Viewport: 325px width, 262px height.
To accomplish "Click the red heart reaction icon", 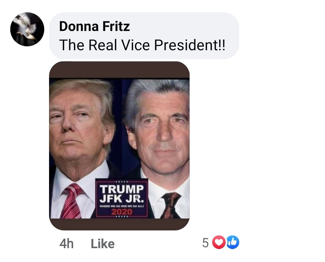I will (x=219, y=242).
